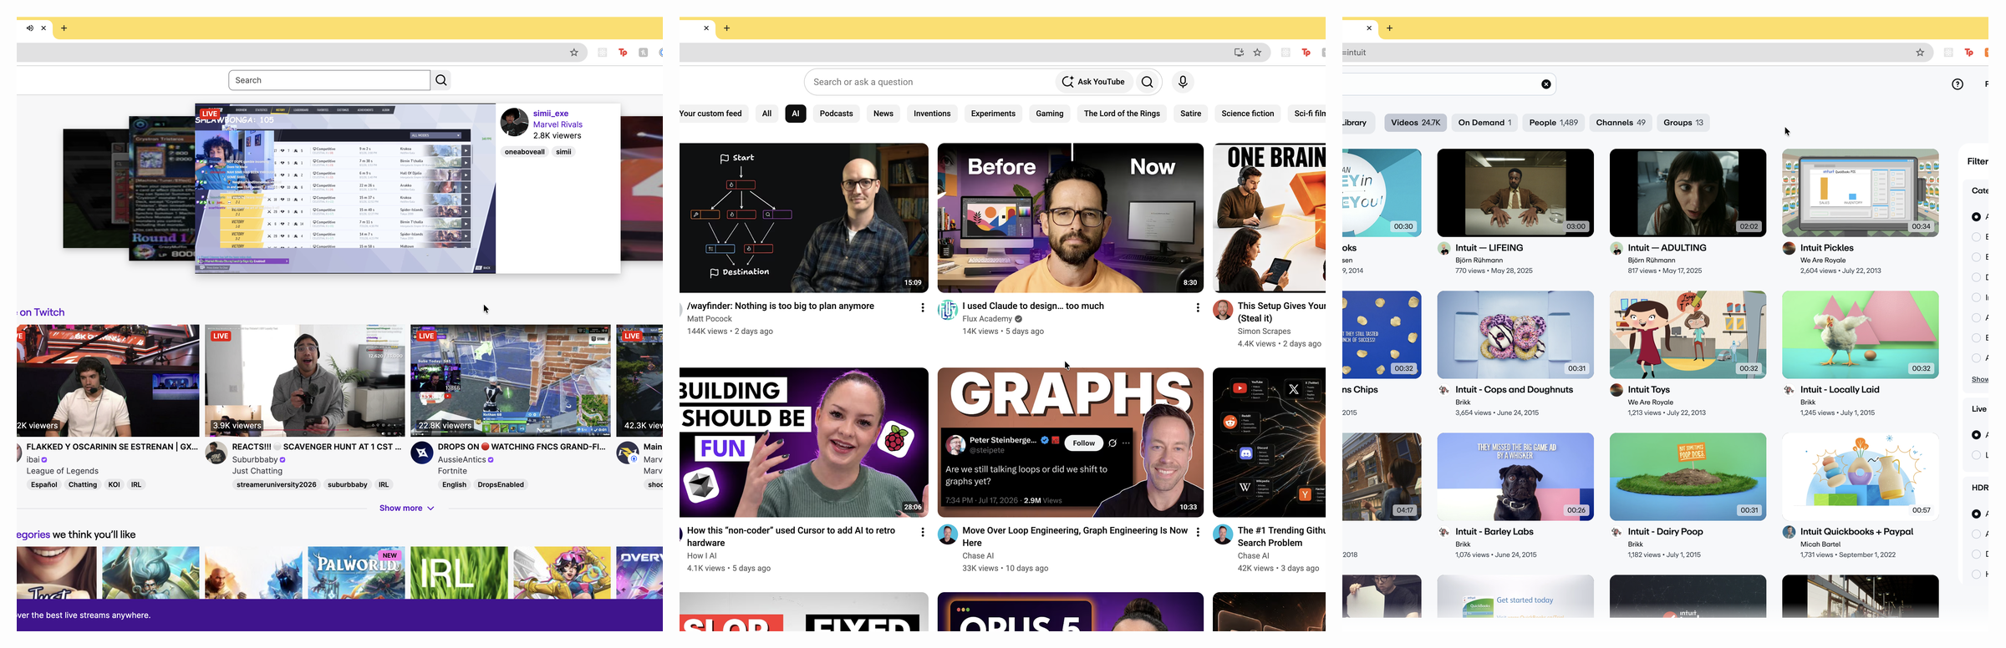Viewport: 2006px width, 648px height.
Task: Open simii_exe streamer avatar
Action: tap(514, 122)
